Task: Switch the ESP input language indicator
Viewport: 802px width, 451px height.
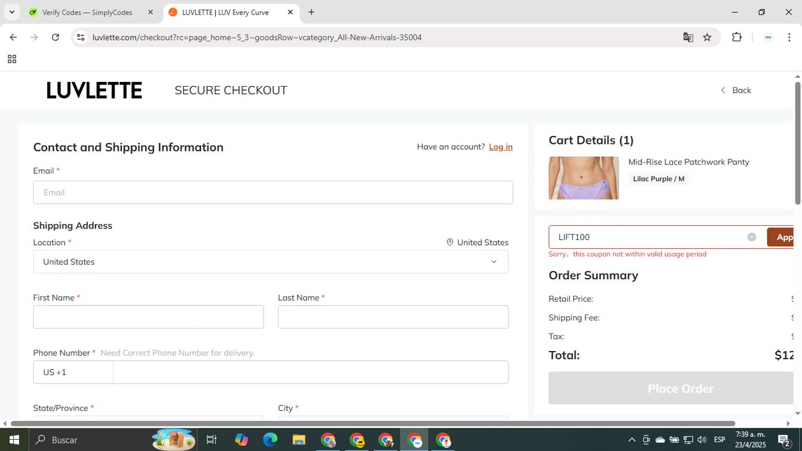Action: point(720,440)
